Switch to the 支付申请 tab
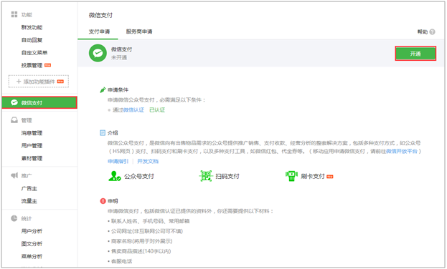 coord(99,31)
